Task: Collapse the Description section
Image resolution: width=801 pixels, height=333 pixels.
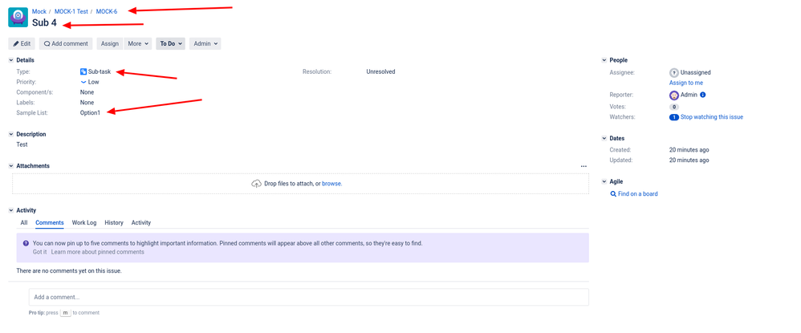Action: point(11,134)
